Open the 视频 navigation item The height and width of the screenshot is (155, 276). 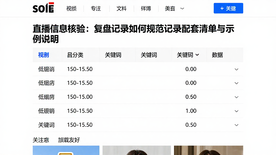point(71,8)
